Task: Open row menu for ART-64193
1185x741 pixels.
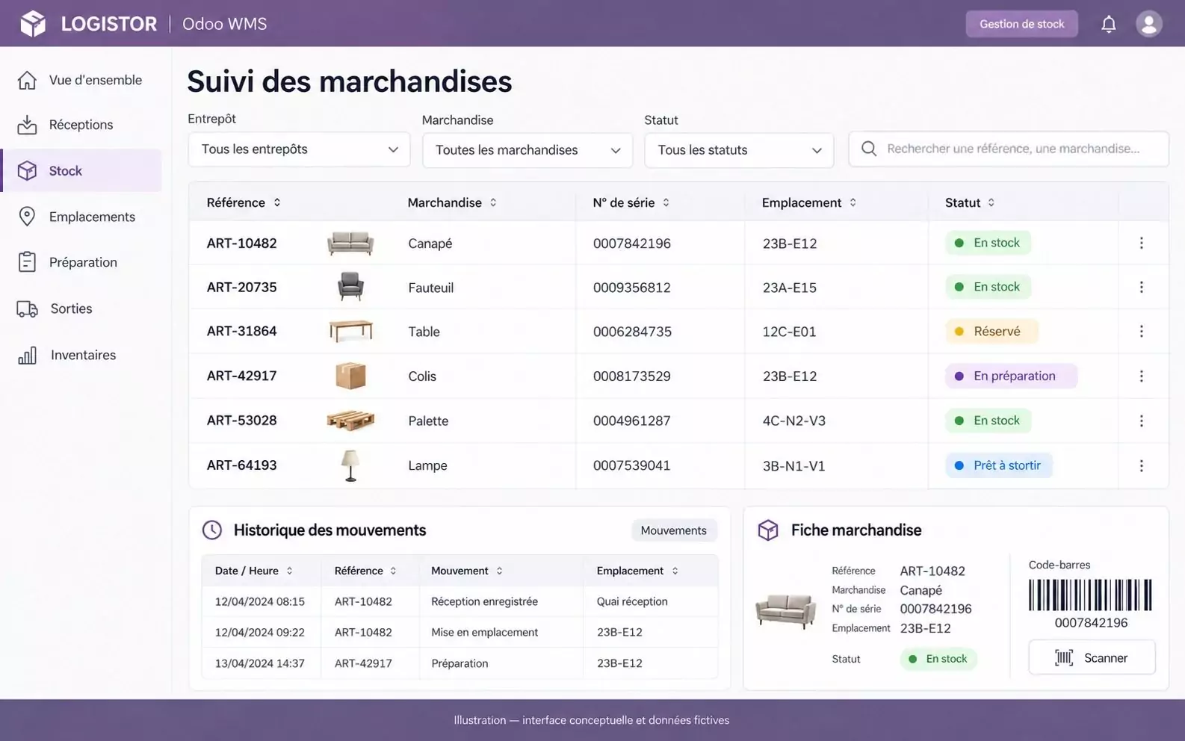Action: click(x=1141, y=465)
